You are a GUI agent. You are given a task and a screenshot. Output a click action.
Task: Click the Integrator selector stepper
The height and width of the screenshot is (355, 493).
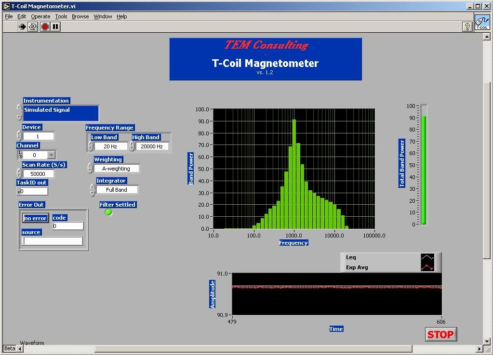point(93,189)
